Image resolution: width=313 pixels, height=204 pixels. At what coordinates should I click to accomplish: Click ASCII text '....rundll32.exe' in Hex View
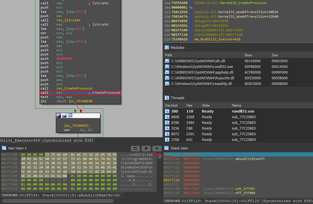click(137, 155)
